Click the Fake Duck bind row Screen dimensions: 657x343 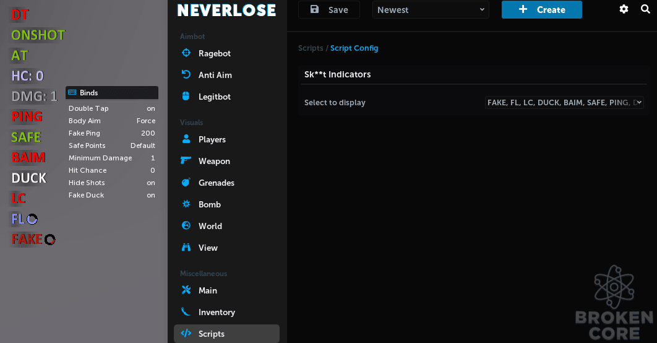click(x=112, y=195)
